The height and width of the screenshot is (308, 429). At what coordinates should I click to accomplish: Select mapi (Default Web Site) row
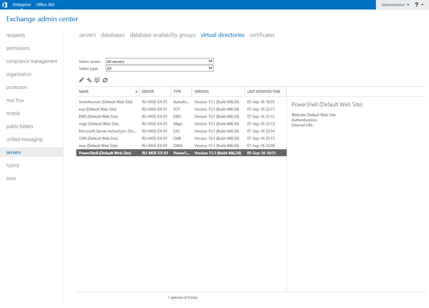tap(181, 124)
